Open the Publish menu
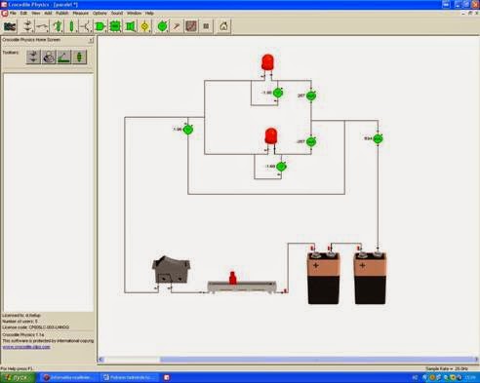The height and width of the screenshot is (383, 480). click(x=62, y=14)
